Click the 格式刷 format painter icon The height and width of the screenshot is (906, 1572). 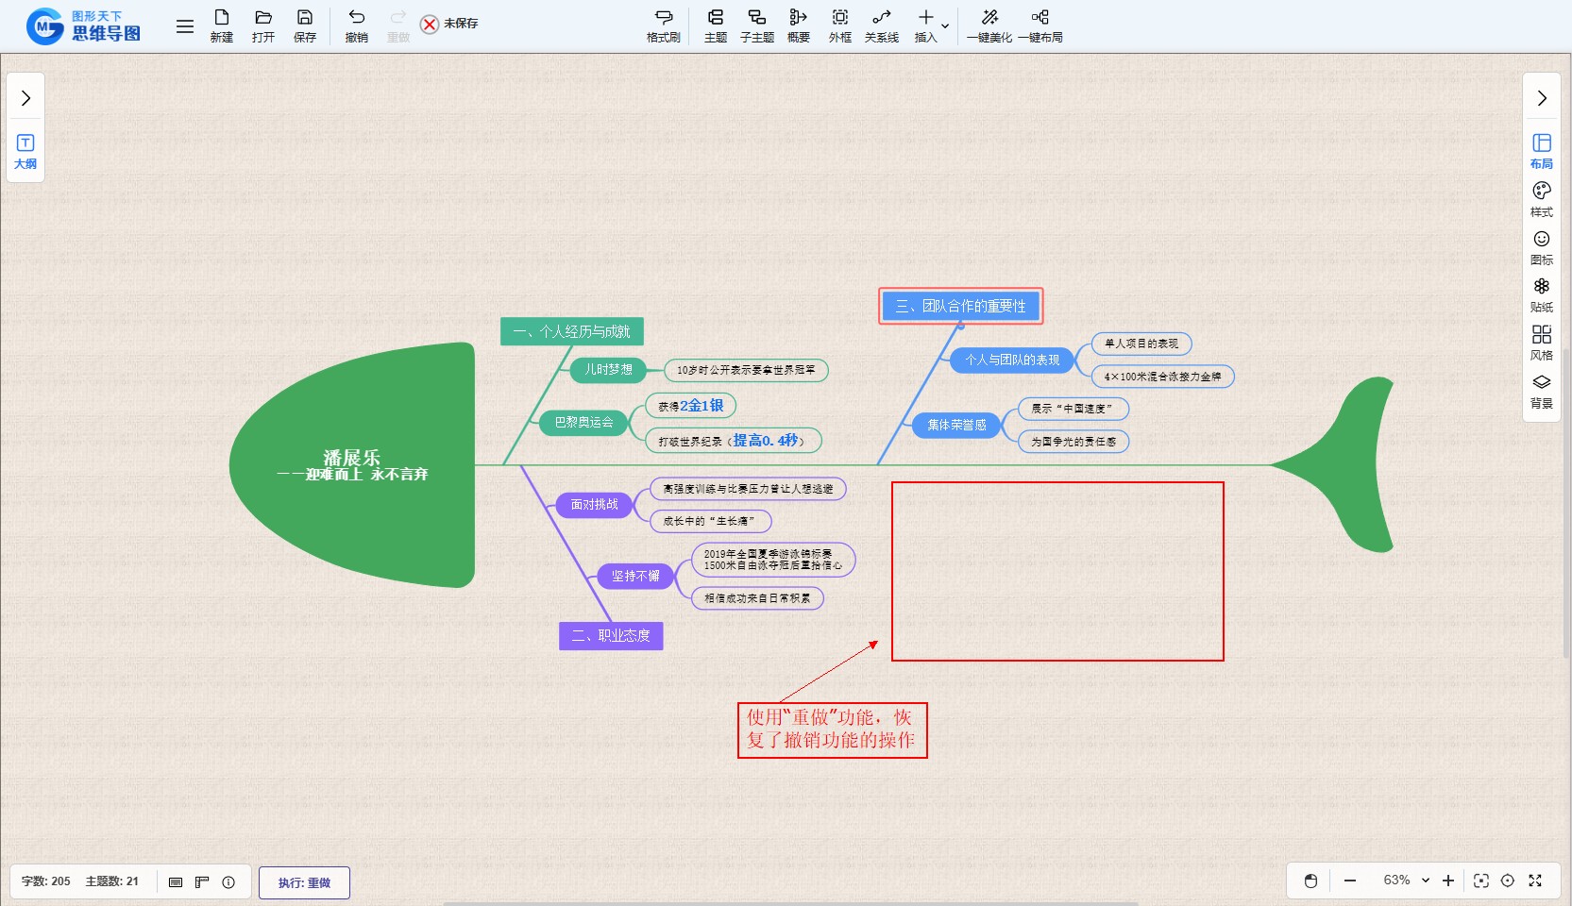pos(663,25)
